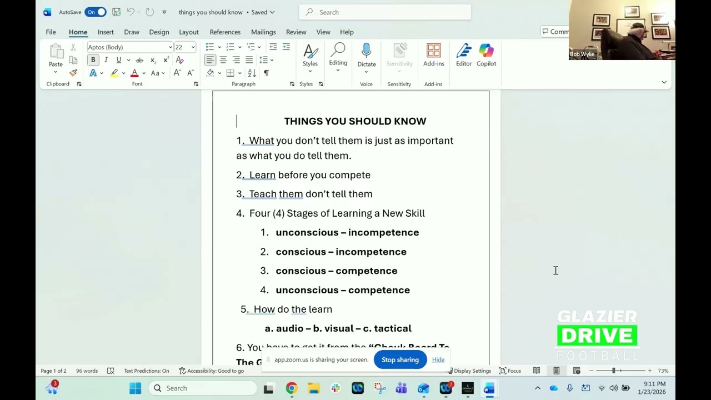Save the document using the title bar icon
The height and width of the screenshot is (400, 711).
click(x=116, y=12)
